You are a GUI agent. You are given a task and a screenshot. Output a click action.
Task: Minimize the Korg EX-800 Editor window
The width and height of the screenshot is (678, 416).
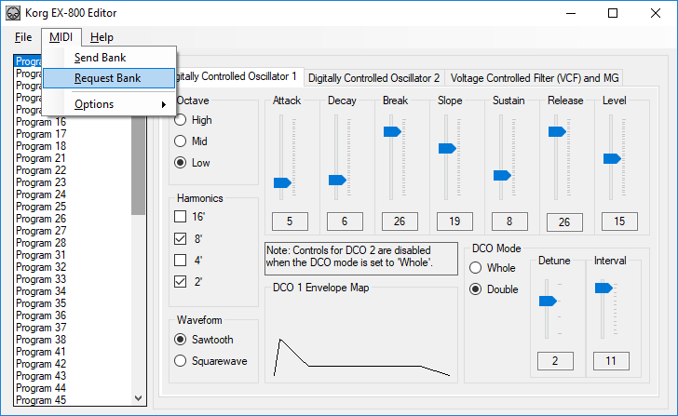pyautogui.click(x=571, y=13)
